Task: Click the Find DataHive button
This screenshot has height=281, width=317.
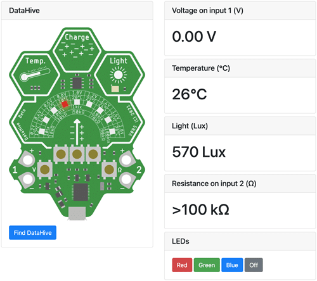Action: coord(32,232)
